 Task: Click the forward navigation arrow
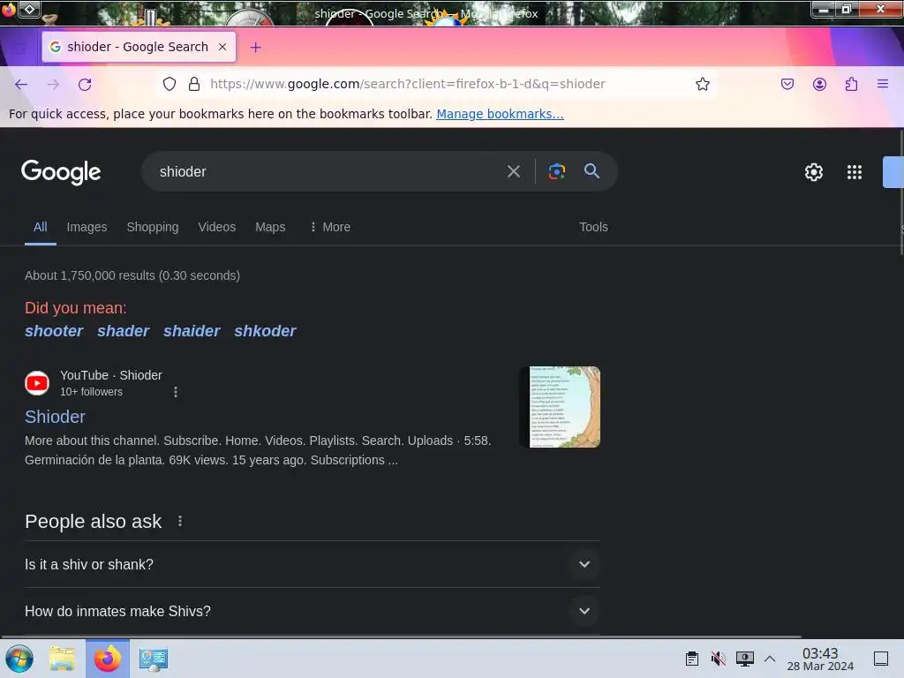(x=53, y=84)
